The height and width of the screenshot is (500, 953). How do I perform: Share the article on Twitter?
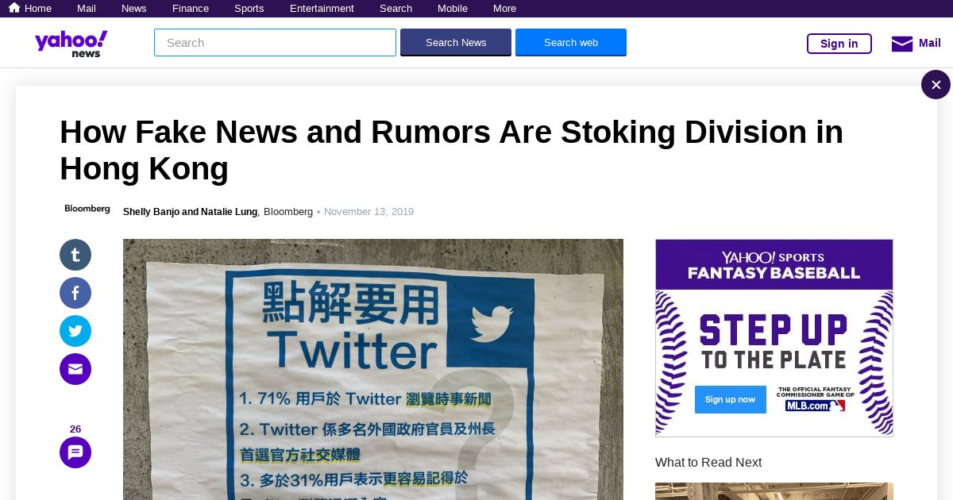pos(75,331)
